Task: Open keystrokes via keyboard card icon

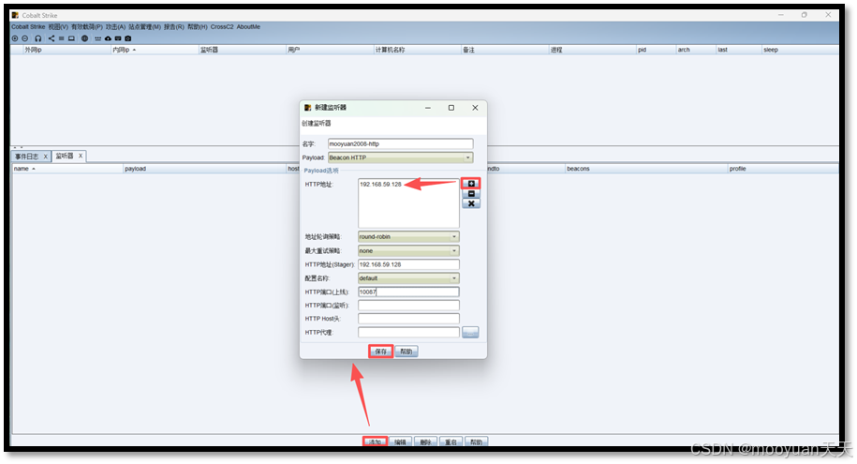Action: [x=117, y=38]
